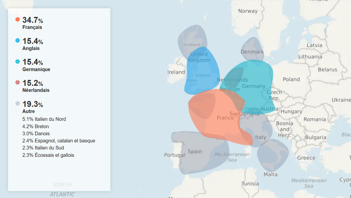351x198 pixels.
Task: Select the teal Germanic region over Germany
Action: pos(255,82)
